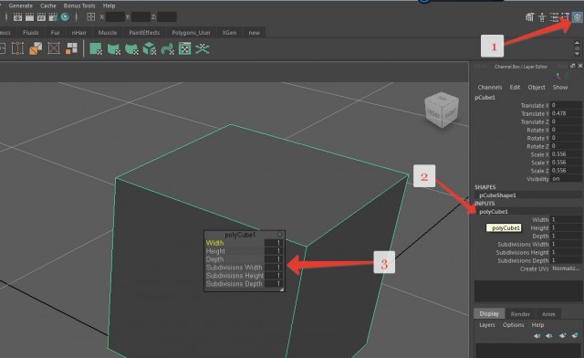This screenshot has height=358, width=584.
Task: Select the spherical mapping shelf icon
Action: pos(131,48)
